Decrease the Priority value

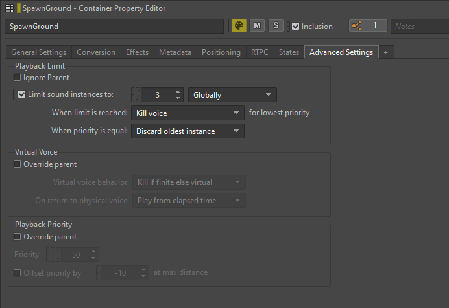pyautogui.click(x=93, y=258)
